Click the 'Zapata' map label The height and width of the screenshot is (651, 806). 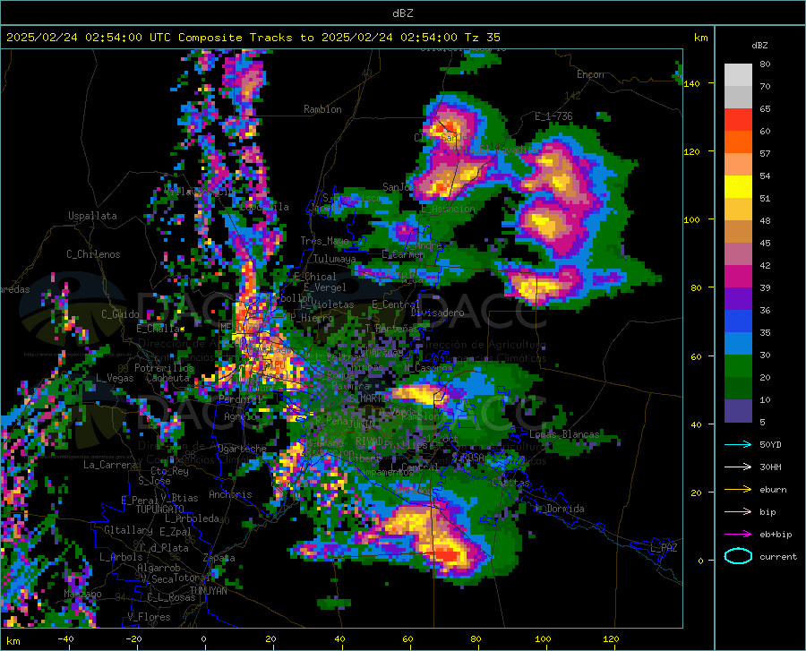coord(219,558)
